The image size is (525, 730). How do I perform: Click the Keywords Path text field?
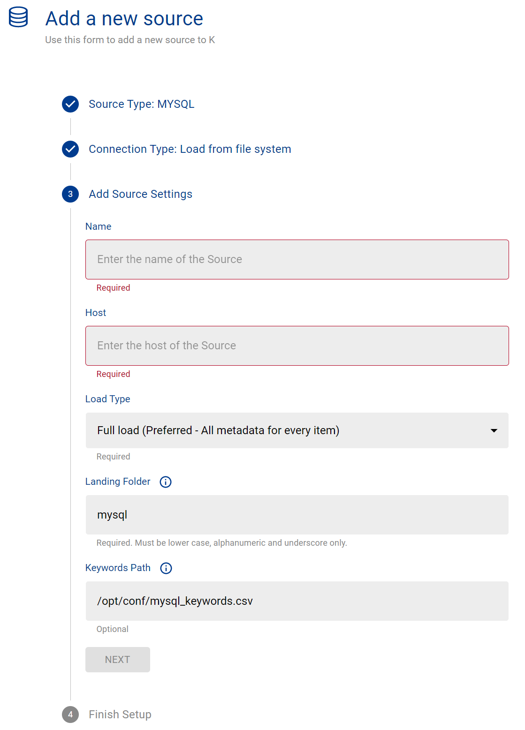pos(297,601)
